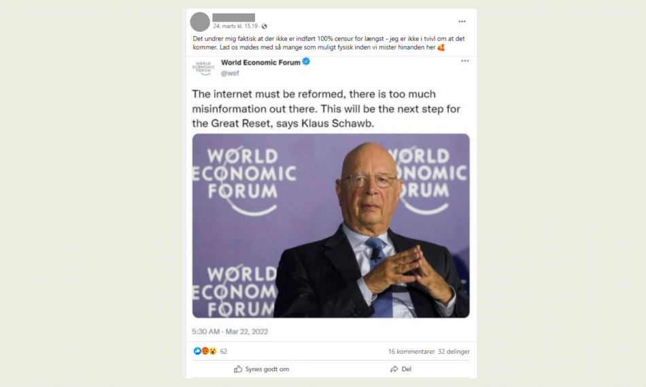Open the 16 kommentarer link
This screenshot has width=646, height=387.
pyautogui.click(x=411, y=352)
